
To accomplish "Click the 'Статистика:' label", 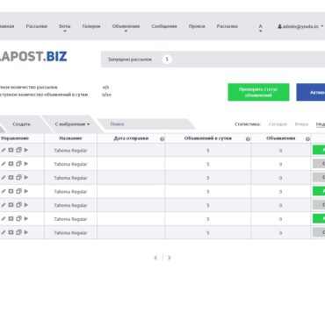I will click(x=248, y=124).
